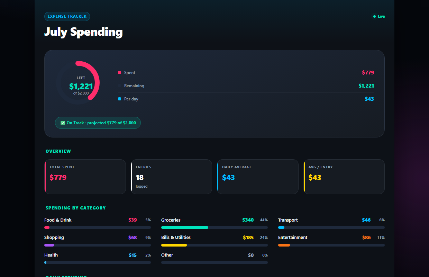Click the Entertainment orange progress bar

[284, 245]
